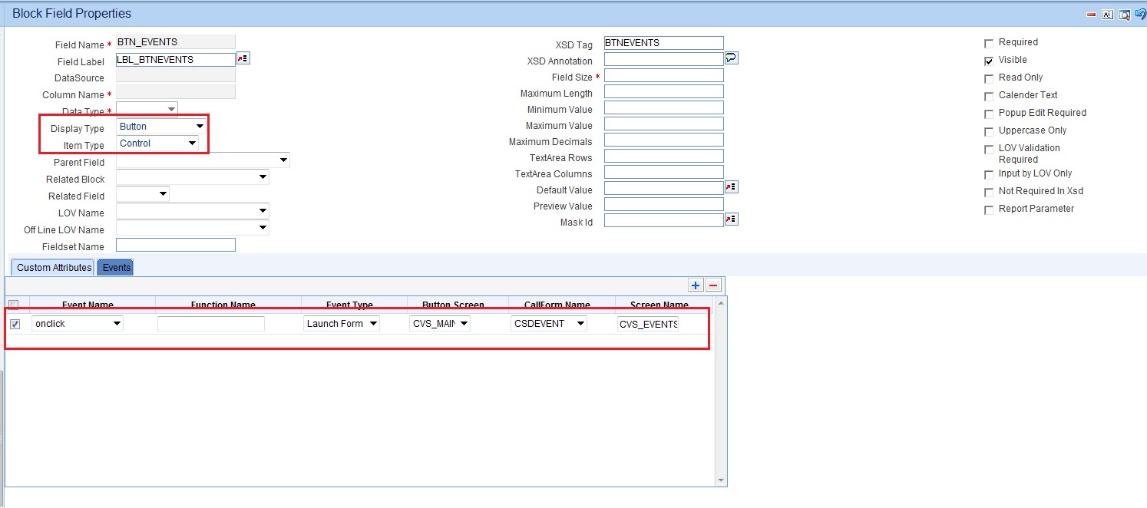Open label picker next to Field Label
1147x508 pixels.
coord(243,59)
